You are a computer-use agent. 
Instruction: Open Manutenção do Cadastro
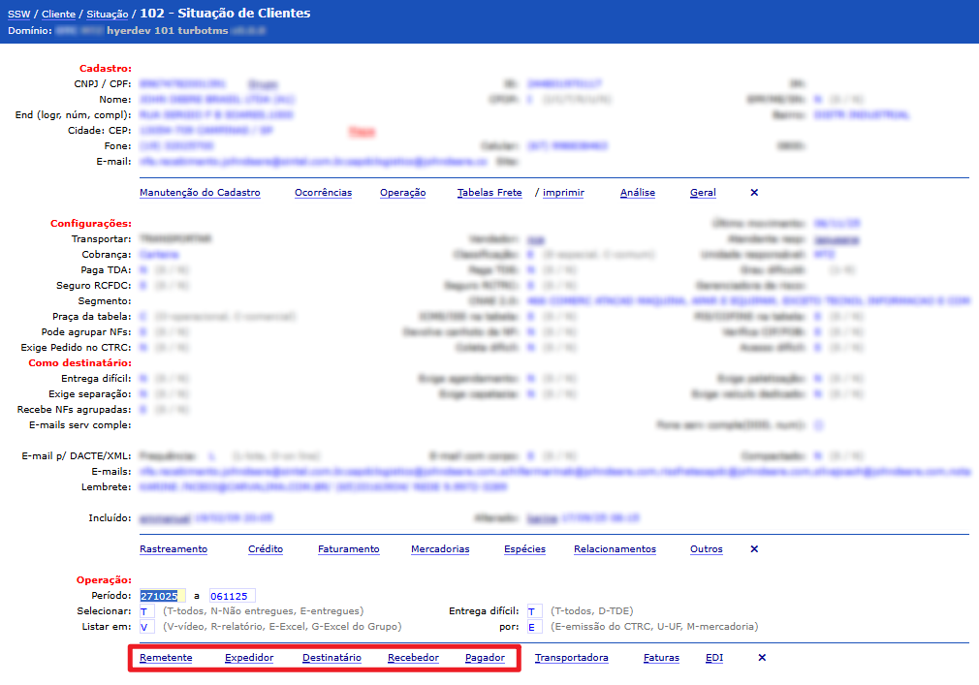pos(200,193)
